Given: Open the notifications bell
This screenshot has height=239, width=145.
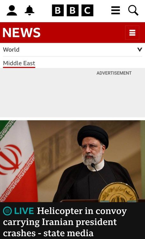Looking at the screenshot, I should point(29,11).
